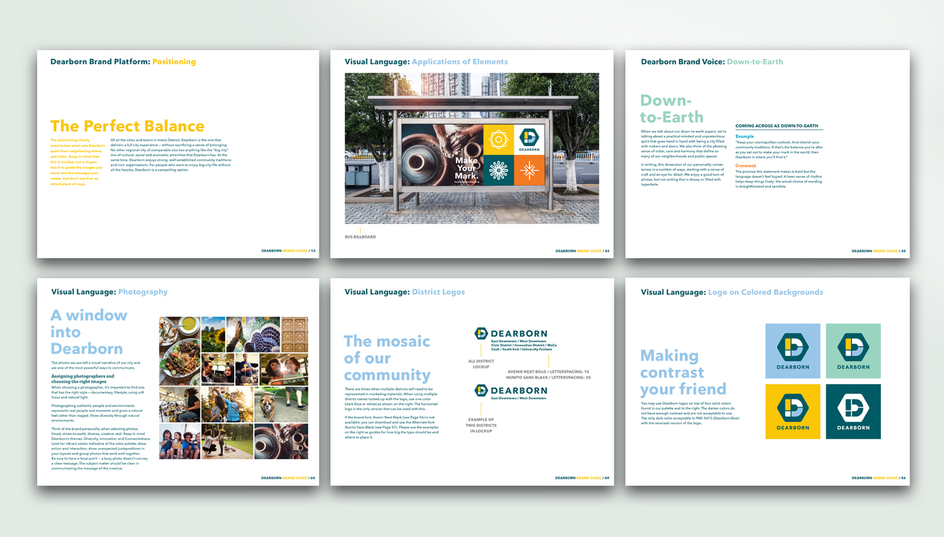Click the 'NUNITO SANS BLACK / LETTERSPACING: 25' note
Image resolution: width=944 pixels, height=537 pixels.
pos(548,377)
